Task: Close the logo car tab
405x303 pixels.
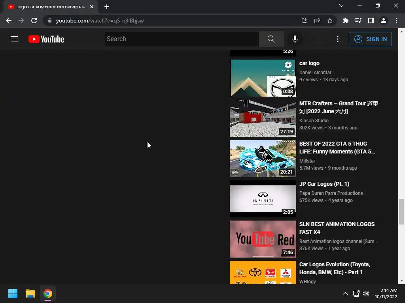Action: coord(92,7)
